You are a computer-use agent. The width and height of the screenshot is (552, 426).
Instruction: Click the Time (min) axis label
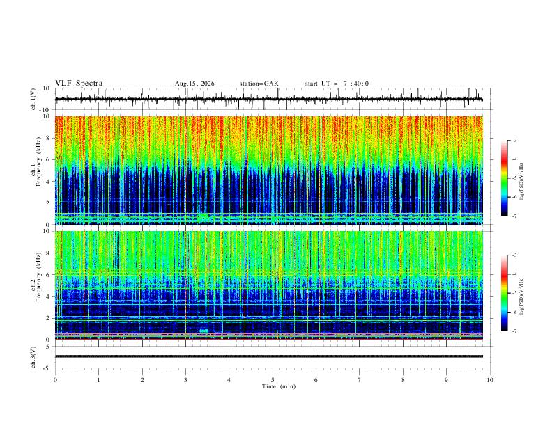279,386
